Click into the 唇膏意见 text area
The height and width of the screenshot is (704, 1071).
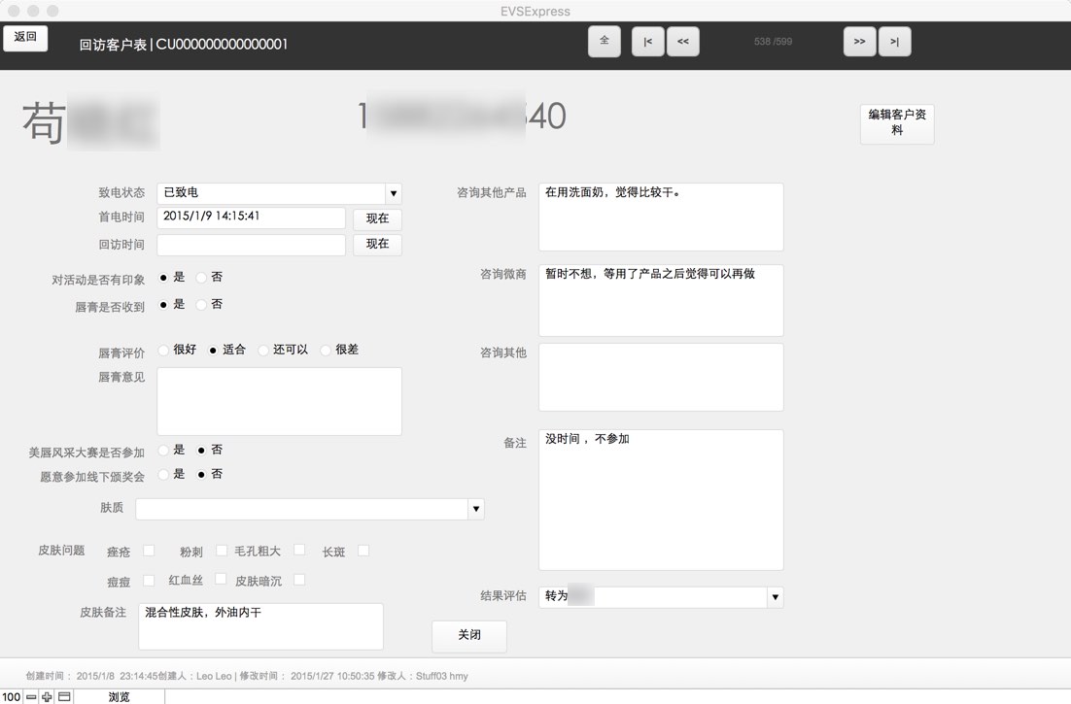coord(279,401)
